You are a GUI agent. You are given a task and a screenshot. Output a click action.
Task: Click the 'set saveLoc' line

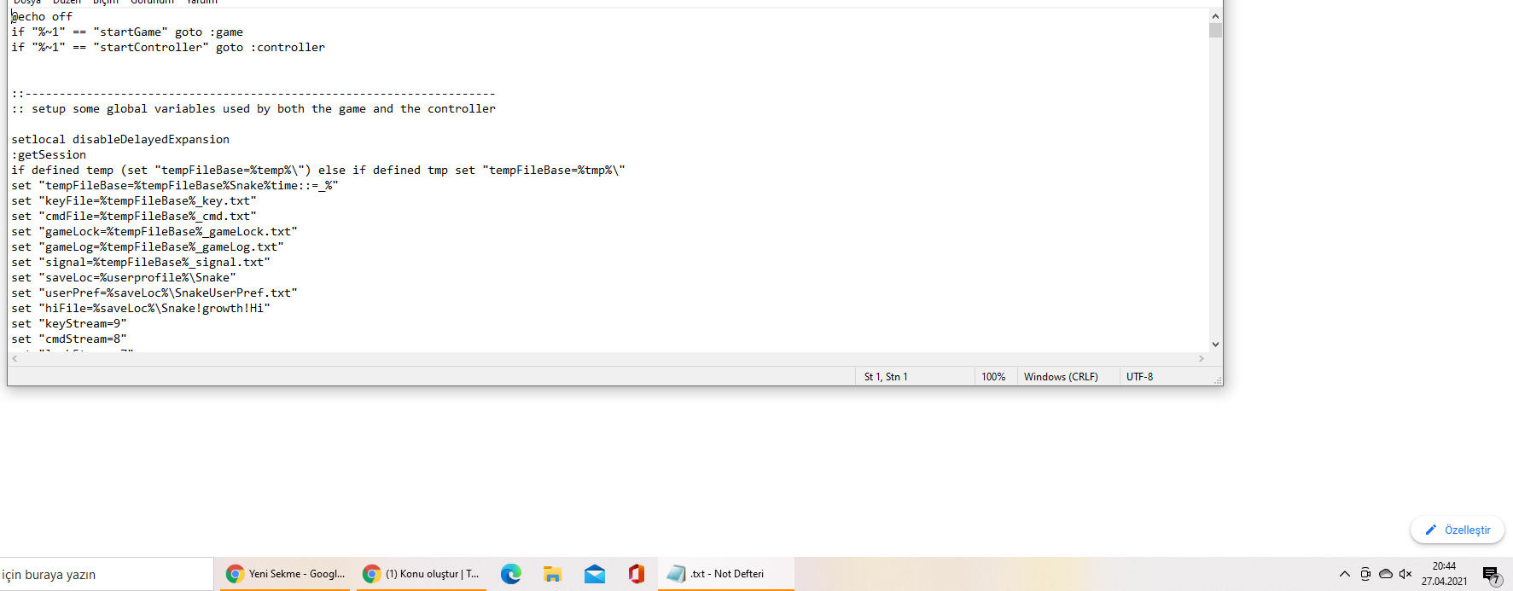[x=124, y=277]
